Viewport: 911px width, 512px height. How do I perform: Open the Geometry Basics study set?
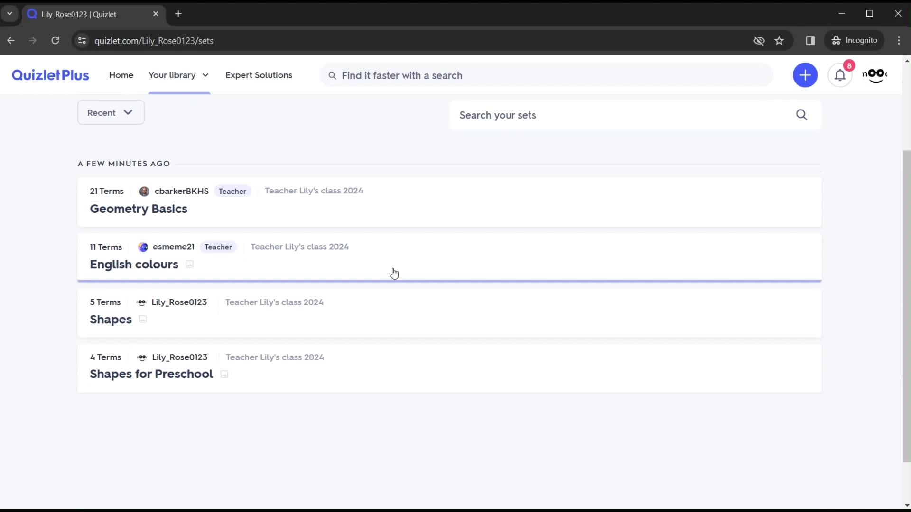click(x=138, y=208)
